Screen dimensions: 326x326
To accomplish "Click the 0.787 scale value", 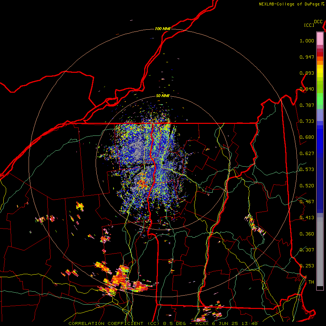I will 307,105.
